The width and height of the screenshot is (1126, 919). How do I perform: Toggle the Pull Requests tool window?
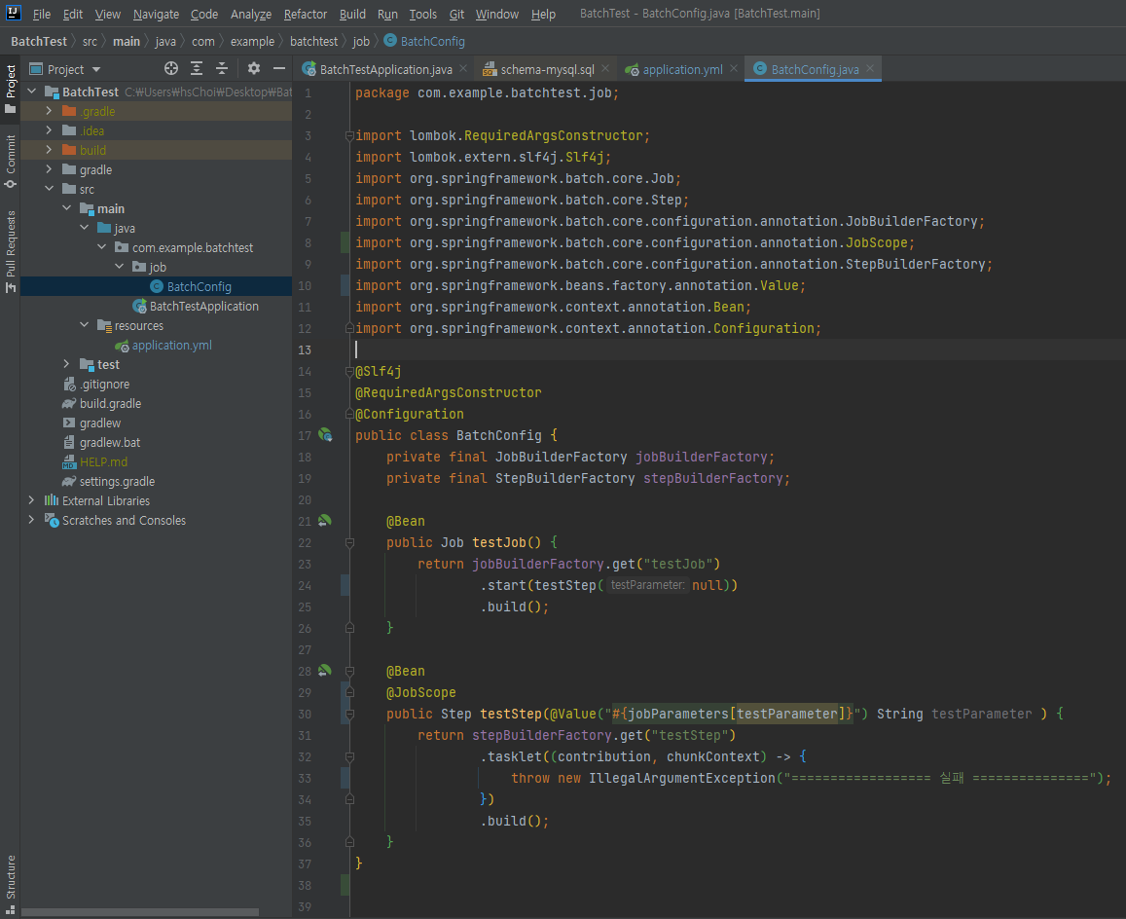coord(11,250)
